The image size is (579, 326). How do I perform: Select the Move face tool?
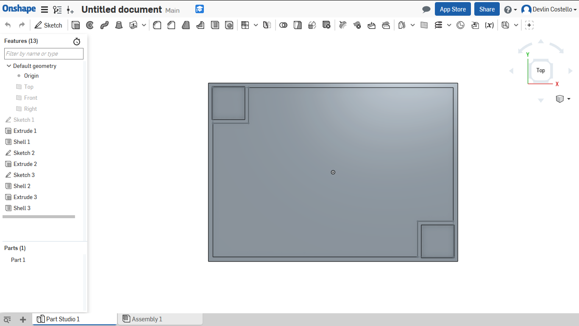[372, 25]
